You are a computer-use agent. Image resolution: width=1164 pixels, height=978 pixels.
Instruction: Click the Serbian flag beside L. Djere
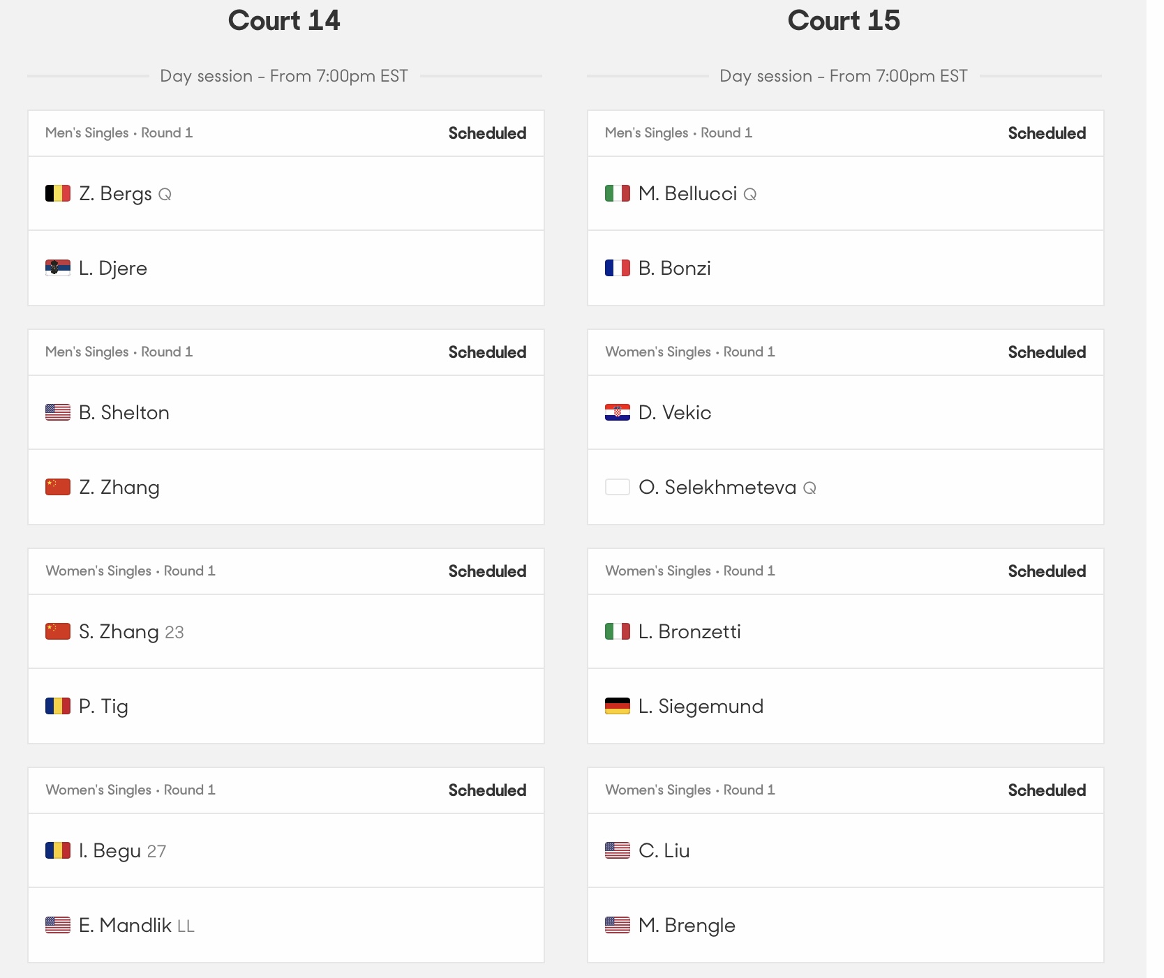coord(58,268)
